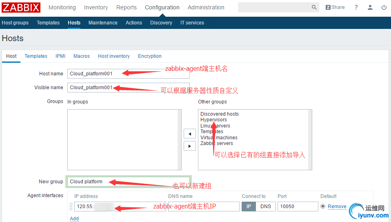The height and width of the screenshot is (222, 391).
Task: Click the search magnifier icon
Action: tap(314, 7)
